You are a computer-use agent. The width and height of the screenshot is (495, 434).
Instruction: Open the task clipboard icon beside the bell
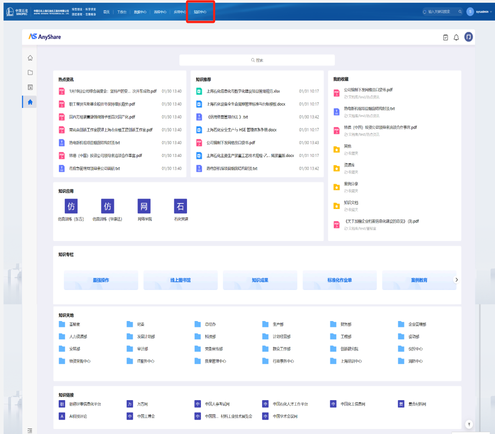(x=446, y=37)
